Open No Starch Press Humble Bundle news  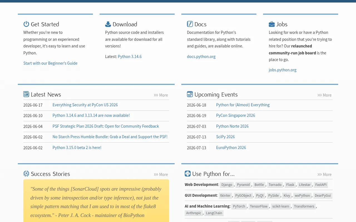point(110,137)
